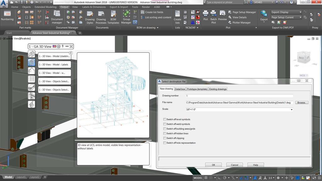Open Extended Modeling ribbon tab
This screenshot has width=322, height=181.
(45, 7)
